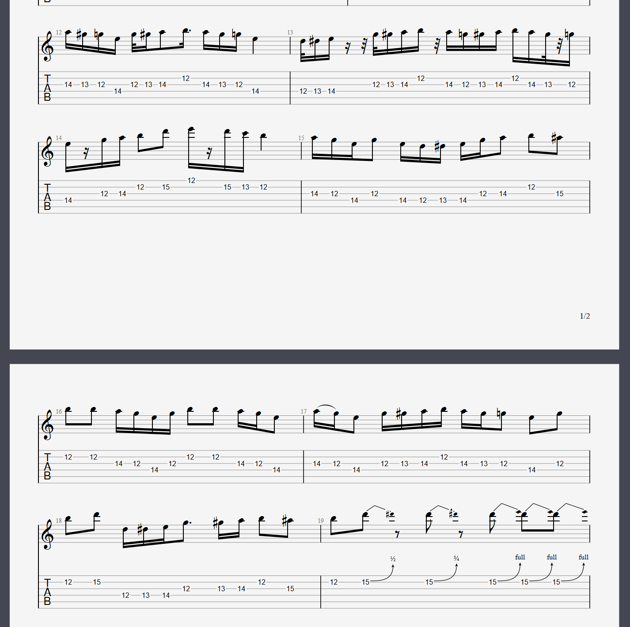Click the first fret 12 in measure 13 tab
The image size is (630, 627).
pos(303,91)
